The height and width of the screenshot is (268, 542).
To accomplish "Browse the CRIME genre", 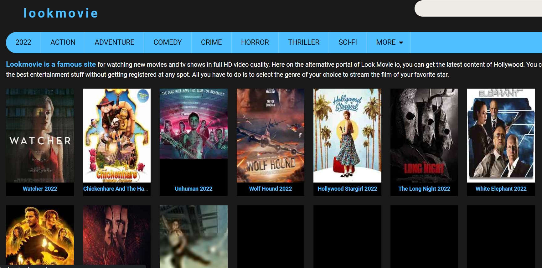I will click(x=211, y=42).
